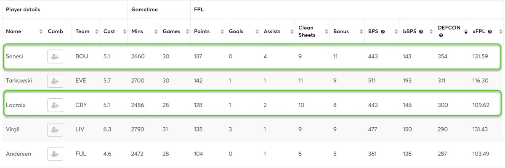Screen dimensions: 505x168
Task: Sort table by Team header
Action: pos(82,31)
